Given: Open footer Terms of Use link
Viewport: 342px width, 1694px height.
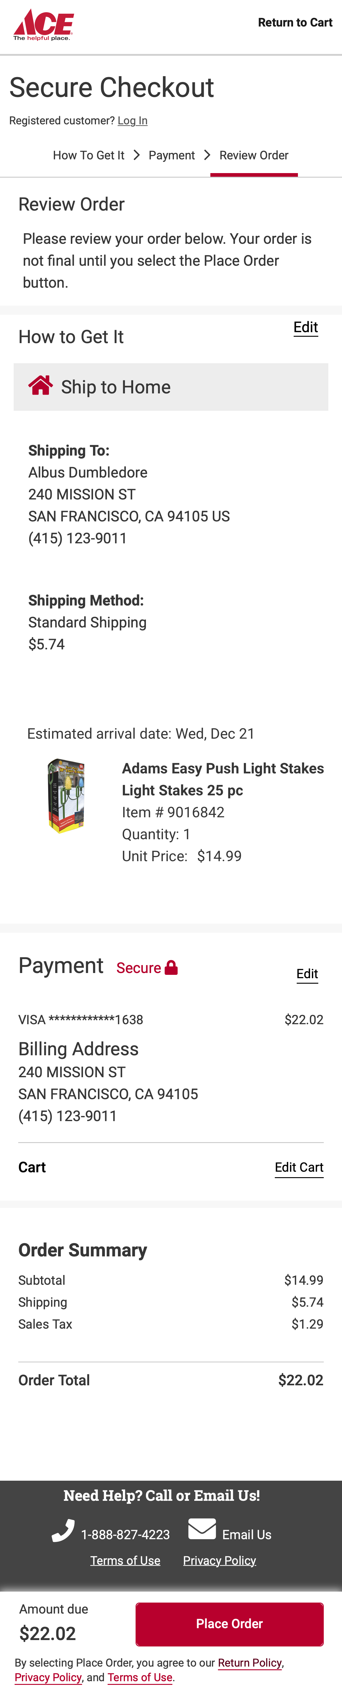Looking at the screenshot, I should [125, 1561].
